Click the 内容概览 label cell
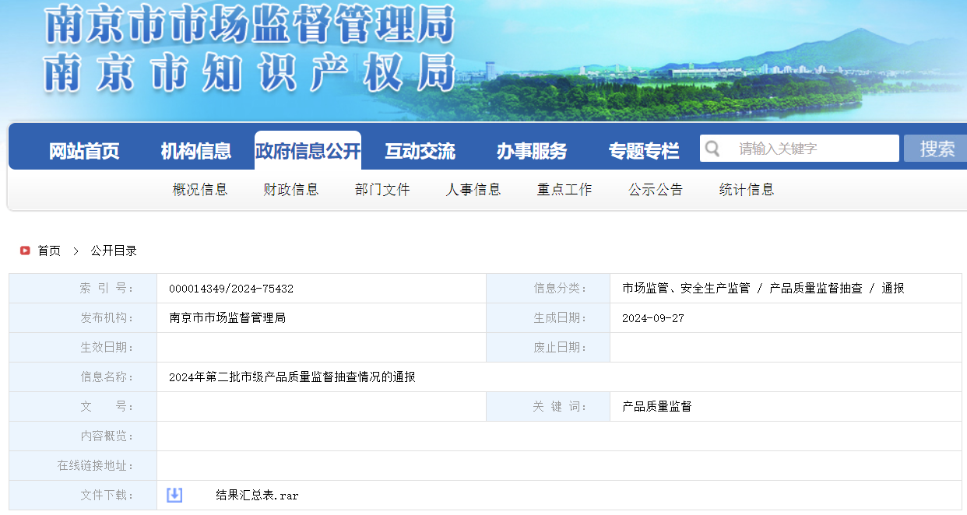Screen dimensions: 967x515 coord(83,436)
